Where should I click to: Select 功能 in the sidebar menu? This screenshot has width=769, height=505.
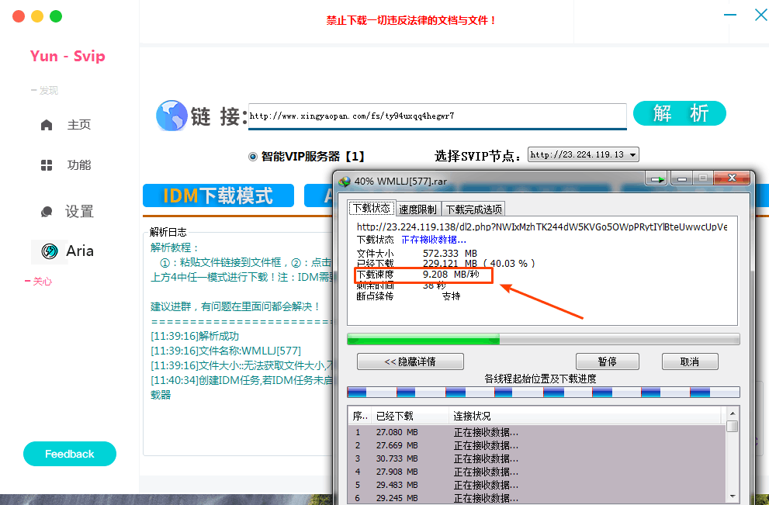coord(79,165)
